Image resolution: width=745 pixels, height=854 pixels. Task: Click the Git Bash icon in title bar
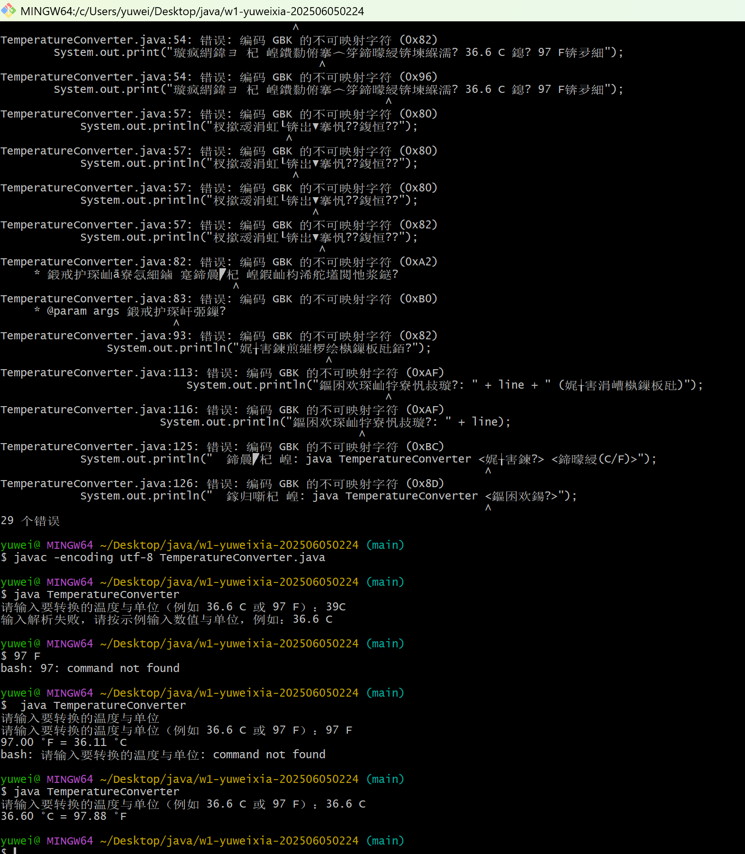click(8, 10)
